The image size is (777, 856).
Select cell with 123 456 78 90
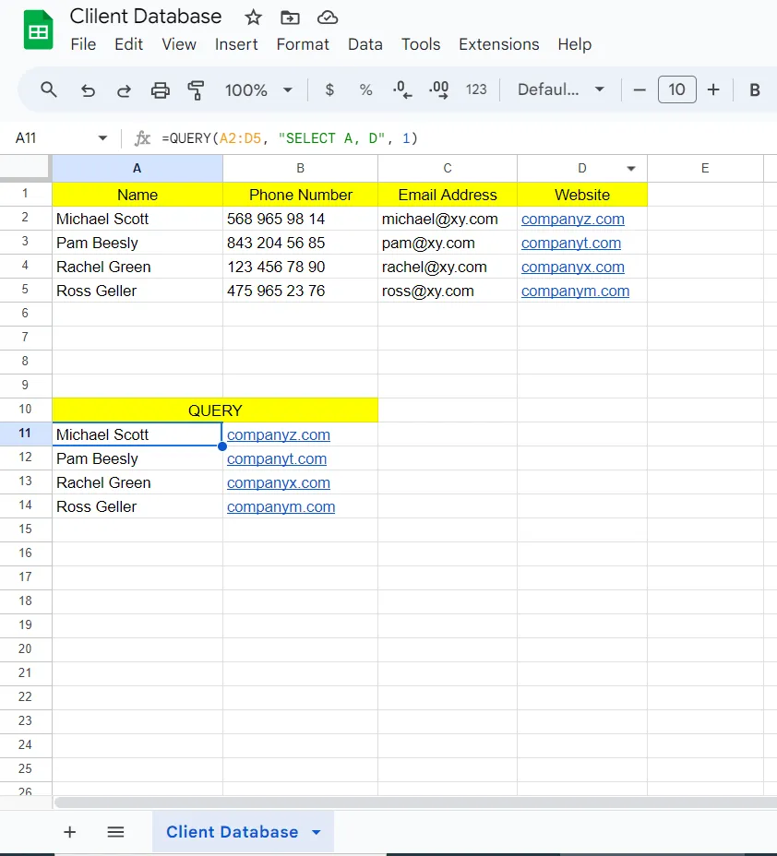pyautogui.click(x=300, y=267)
